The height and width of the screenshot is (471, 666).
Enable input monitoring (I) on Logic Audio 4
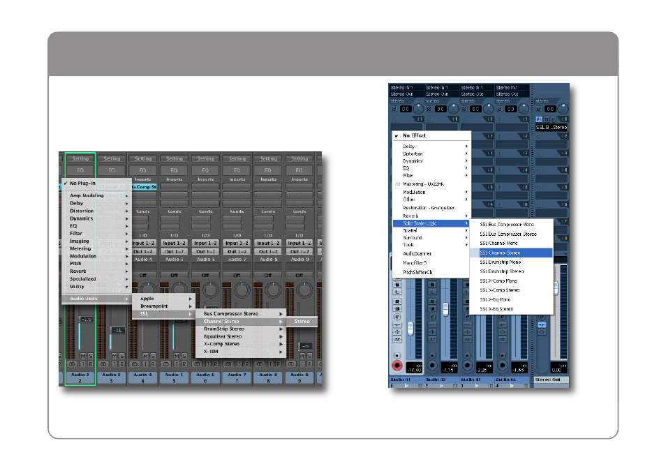coord(146,364)
